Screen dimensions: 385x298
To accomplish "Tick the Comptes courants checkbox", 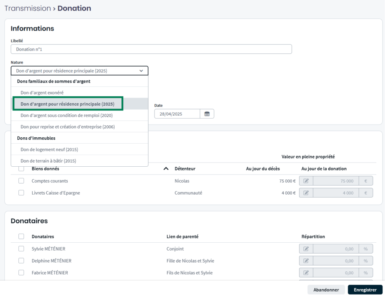I will tap(21, 181).
